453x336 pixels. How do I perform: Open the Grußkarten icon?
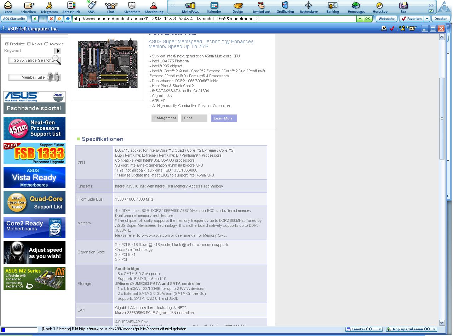point(285,5)
